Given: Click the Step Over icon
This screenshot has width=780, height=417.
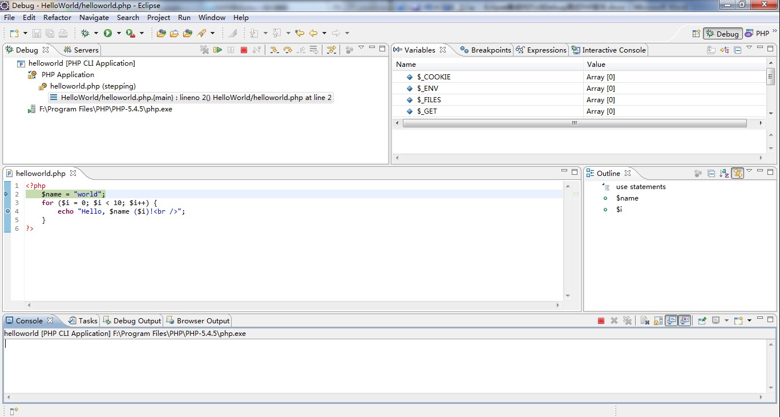Looking at the screenshot, I should [x=288, y=50].
